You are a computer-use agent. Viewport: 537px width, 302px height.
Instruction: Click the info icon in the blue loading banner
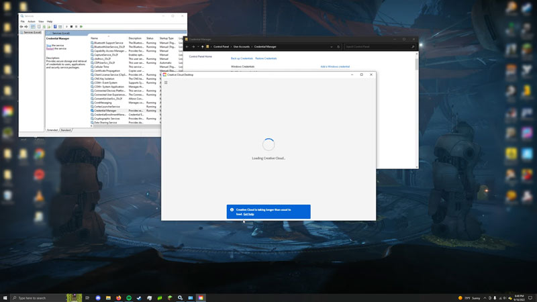tap(232, 209)
